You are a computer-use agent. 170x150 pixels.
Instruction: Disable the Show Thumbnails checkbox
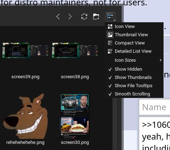click(110, 78)
